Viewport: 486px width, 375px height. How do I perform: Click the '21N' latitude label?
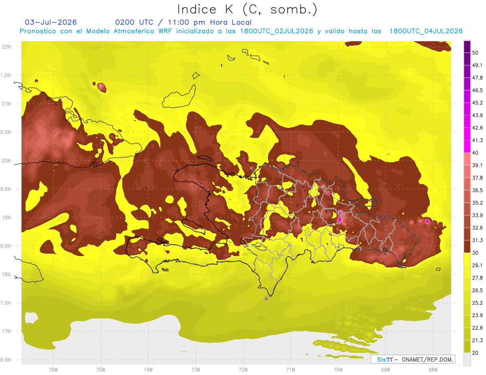(x=6, y=104)
